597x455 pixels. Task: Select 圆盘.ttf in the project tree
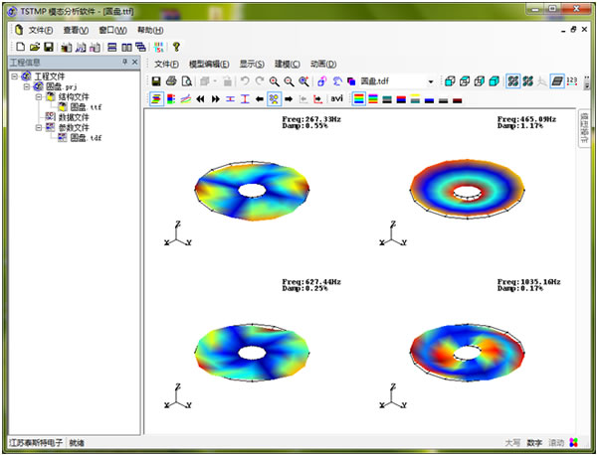(84, 107)
